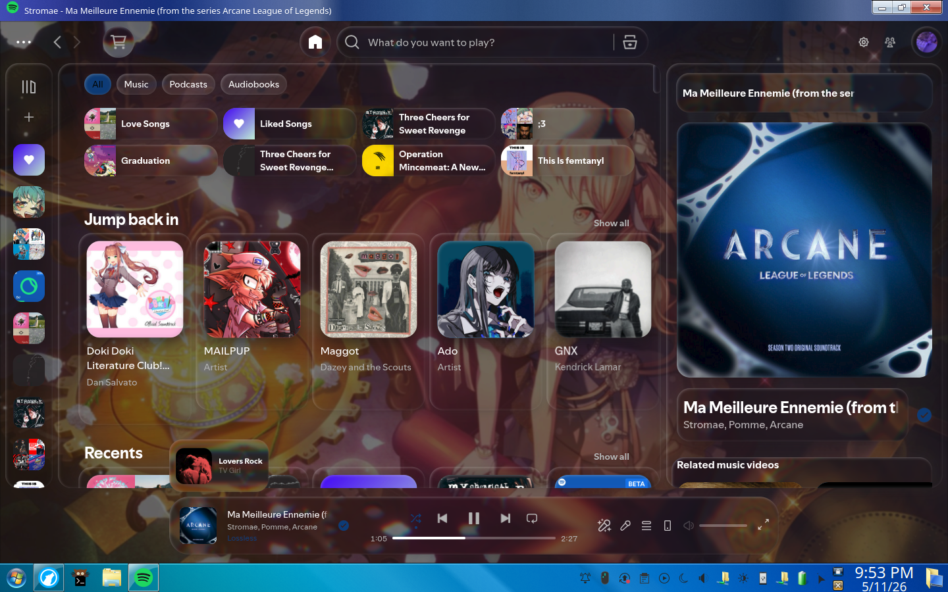The image size is (948, 592).
Task: Toggle repeat mode
Action: pyautogui.click(x=532, y=518)
